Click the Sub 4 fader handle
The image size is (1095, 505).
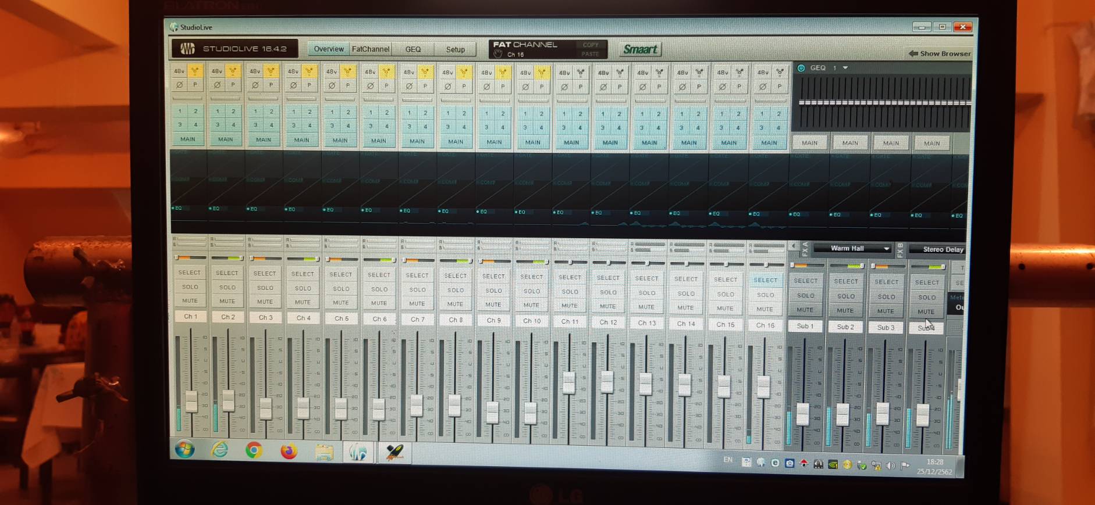922,414
